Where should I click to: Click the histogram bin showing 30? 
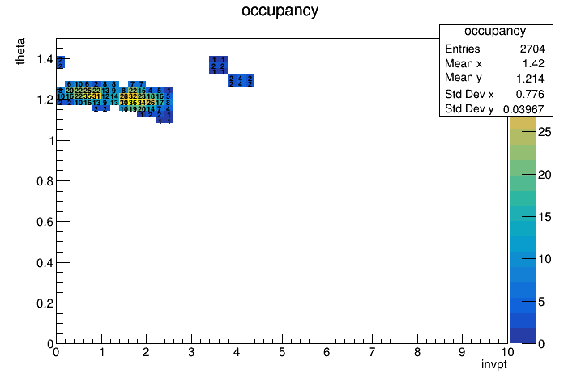(x=124, y=103)
